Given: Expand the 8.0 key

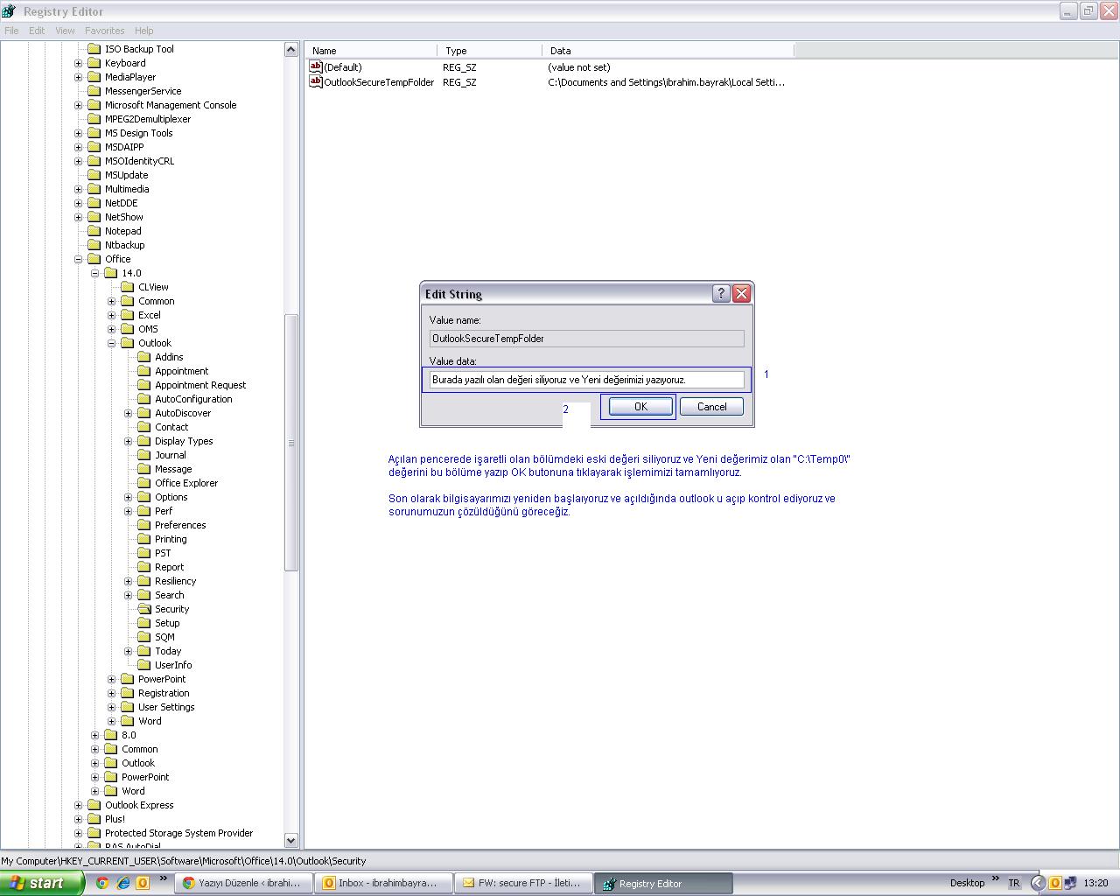Looking at the screenshot, I should point(95,735).
